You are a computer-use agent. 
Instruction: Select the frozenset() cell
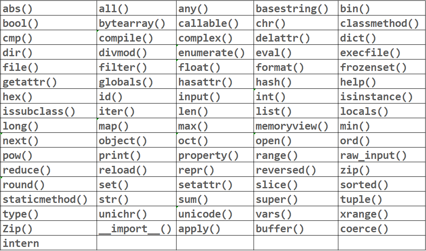pos(373,67)
